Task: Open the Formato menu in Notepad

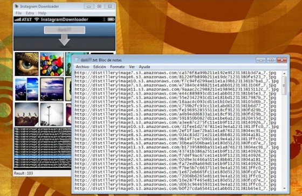Action: coord(118,67)
